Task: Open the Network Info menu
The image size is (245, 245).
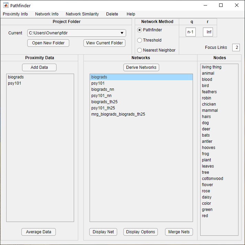Action: [47, 14]
